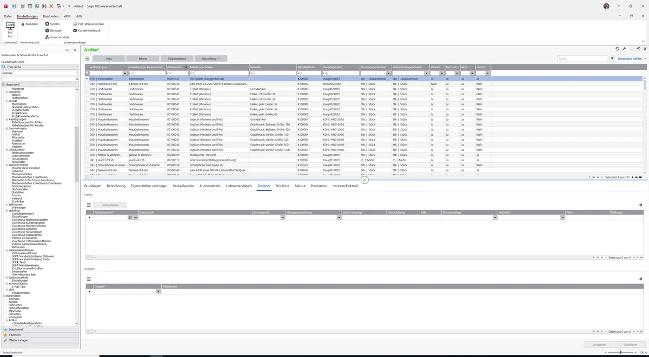Open the xRM menu
The width and height of the screenshot is (649, 357).
67,16
